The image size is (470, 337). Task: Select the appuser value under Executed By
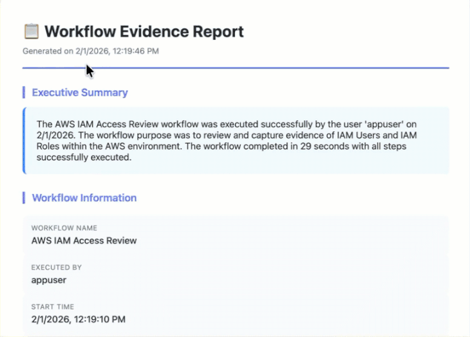click(x=49, y=280)
